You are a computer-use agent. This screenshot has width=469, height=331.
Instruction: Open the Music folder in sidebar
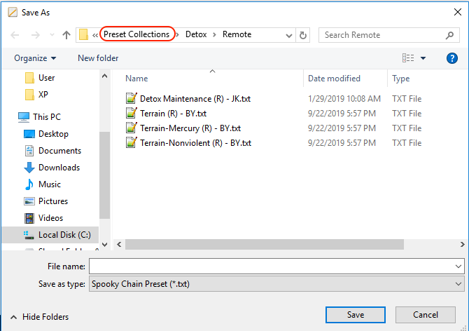[x=49, y=184]
